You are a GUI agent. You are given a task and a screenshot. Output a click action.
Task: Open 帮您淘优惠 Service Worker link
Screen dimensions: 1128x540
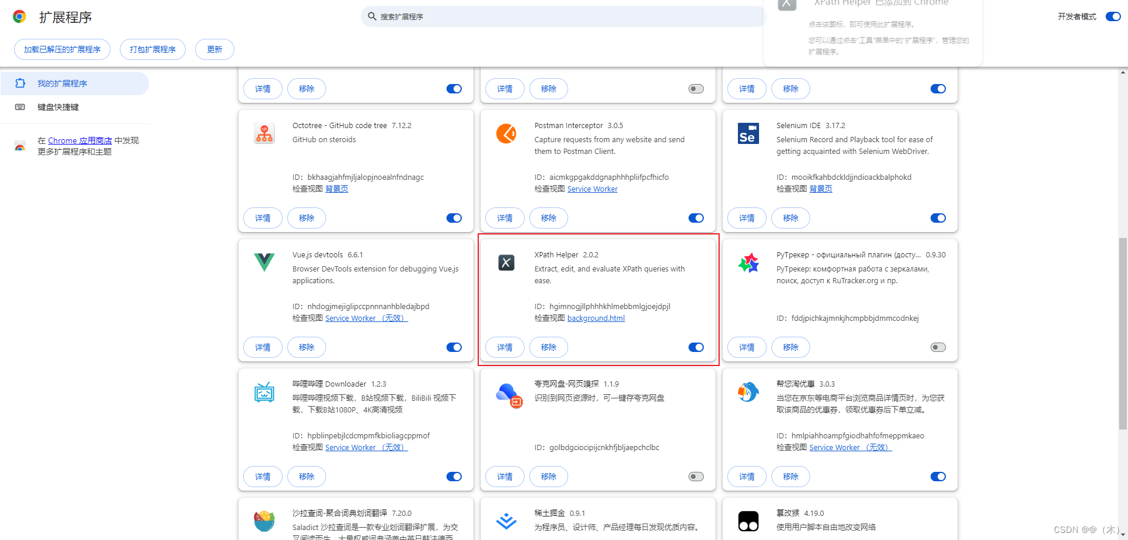(x=851, y=447)
